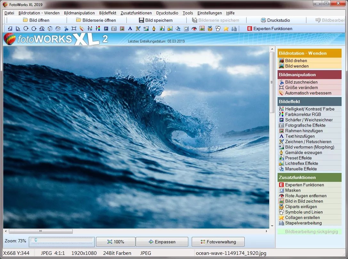This screenshot has height=259, width=348.
Task: Click the auto-enhance magic wand toolbar icon
Action: tap(82, 28)
